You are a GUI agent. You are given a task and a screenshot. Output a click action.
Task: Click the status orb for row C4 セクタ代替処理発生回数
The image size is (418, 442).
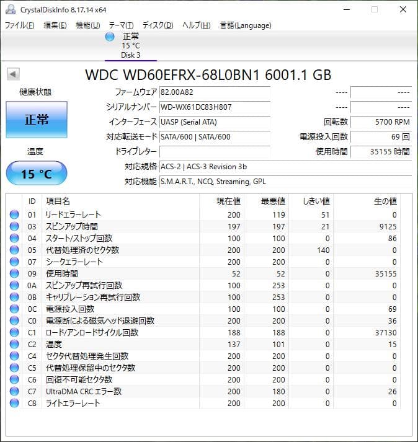14,356
